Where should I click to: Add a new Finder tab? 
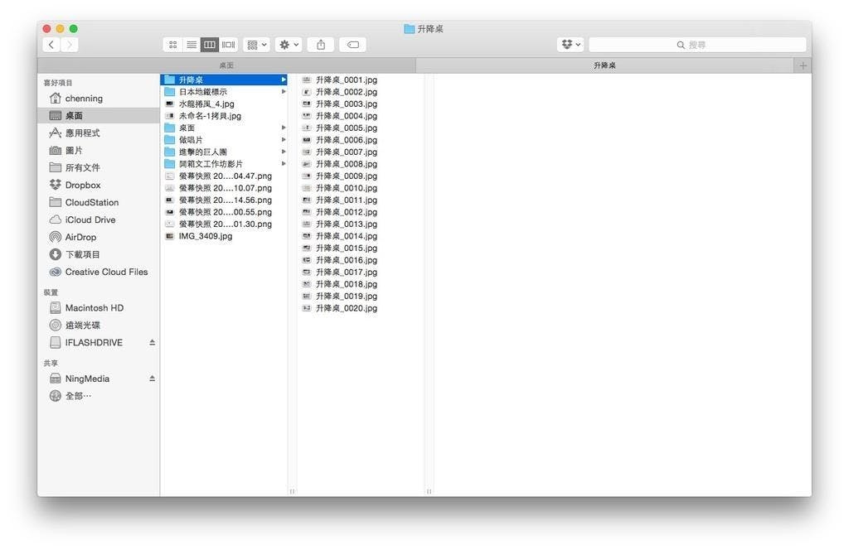pyautogui.click(x=803, y=65)
